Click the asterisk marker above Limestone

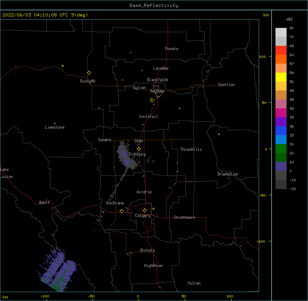pyautogui.click(x=55, y=124)
